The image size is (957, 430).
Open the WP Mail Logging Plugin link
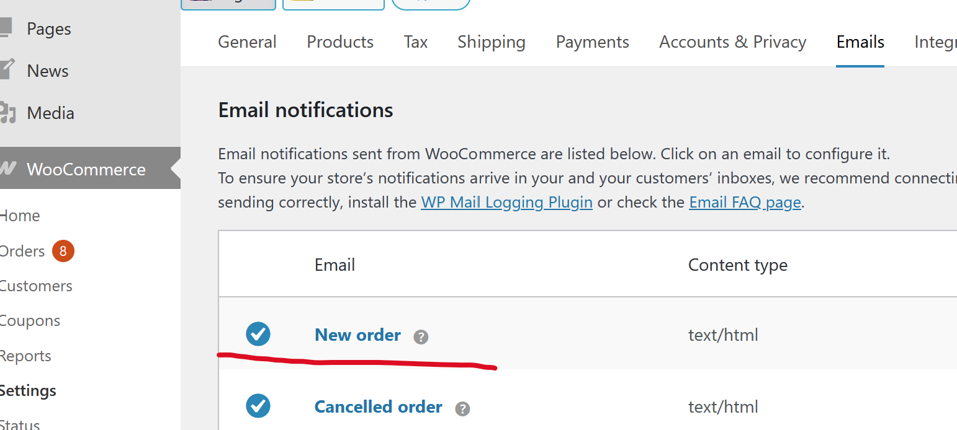506,203
